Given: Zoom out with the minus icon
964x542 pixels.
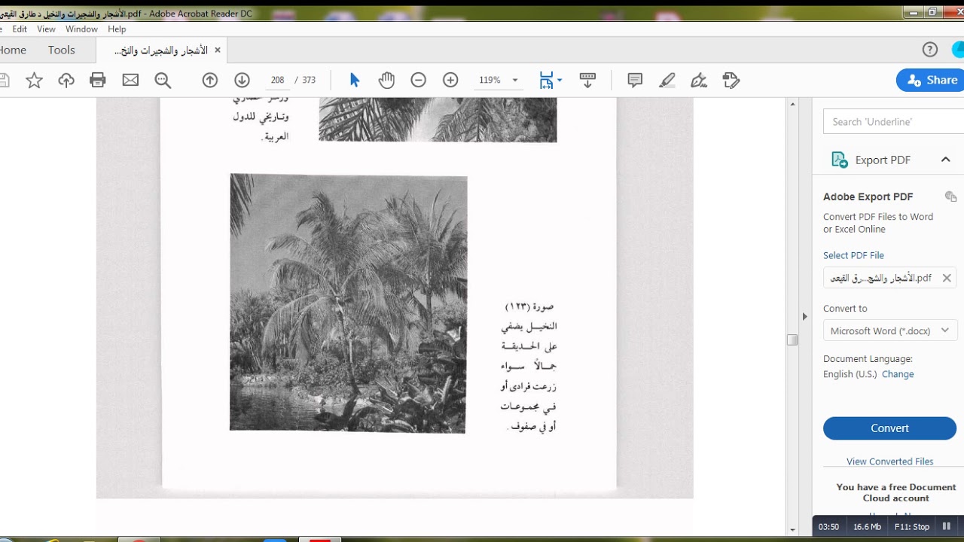Looking at the screenshot, I should click(419, 80).
